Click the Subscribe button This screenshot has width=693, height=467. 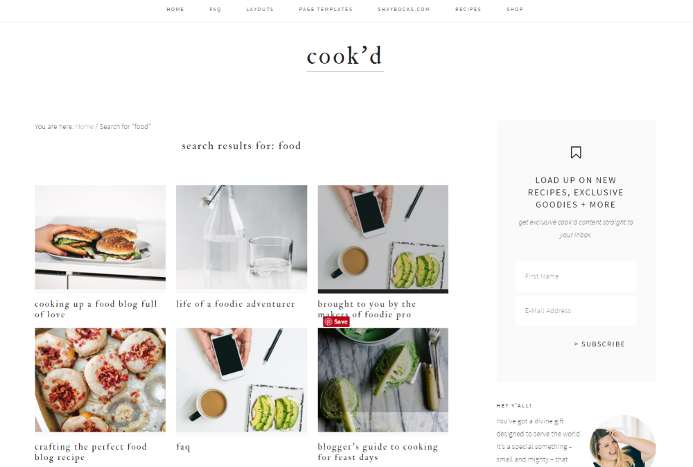click(599, 344)
